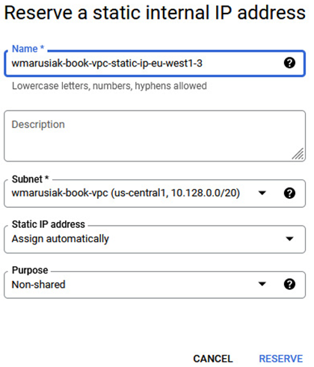Image resolution: width=314 pixels, height=367 pixels.
Task: Click the Description box resize handle
Action: tap(298, 154)
